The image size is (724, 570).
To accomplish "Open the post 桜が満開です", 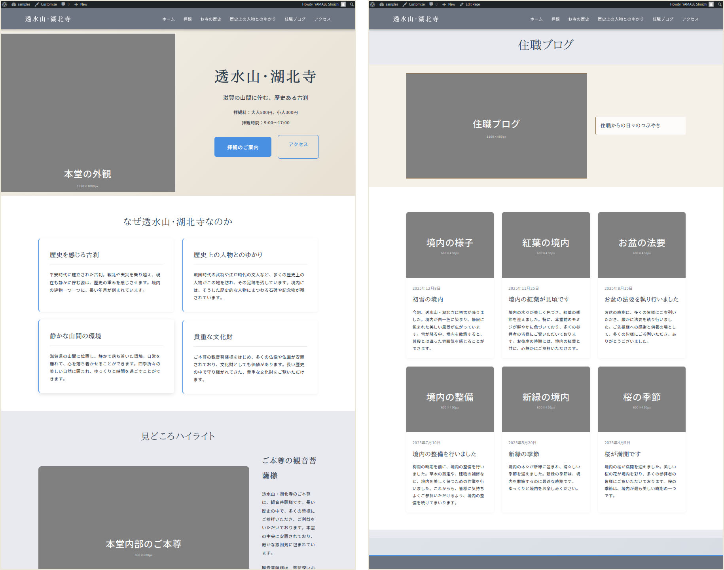I will [622, 454].
